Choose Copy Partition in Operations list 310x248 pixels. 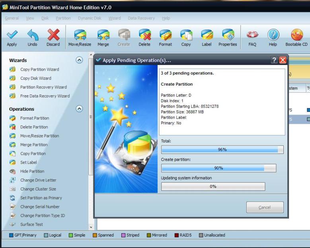(x=33, y=154)
